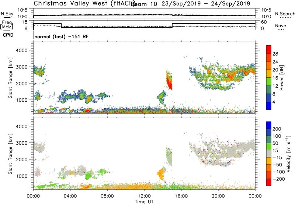Click the 'CPID' label
This screenshot has width=295, height=204.
coord(8,35)
